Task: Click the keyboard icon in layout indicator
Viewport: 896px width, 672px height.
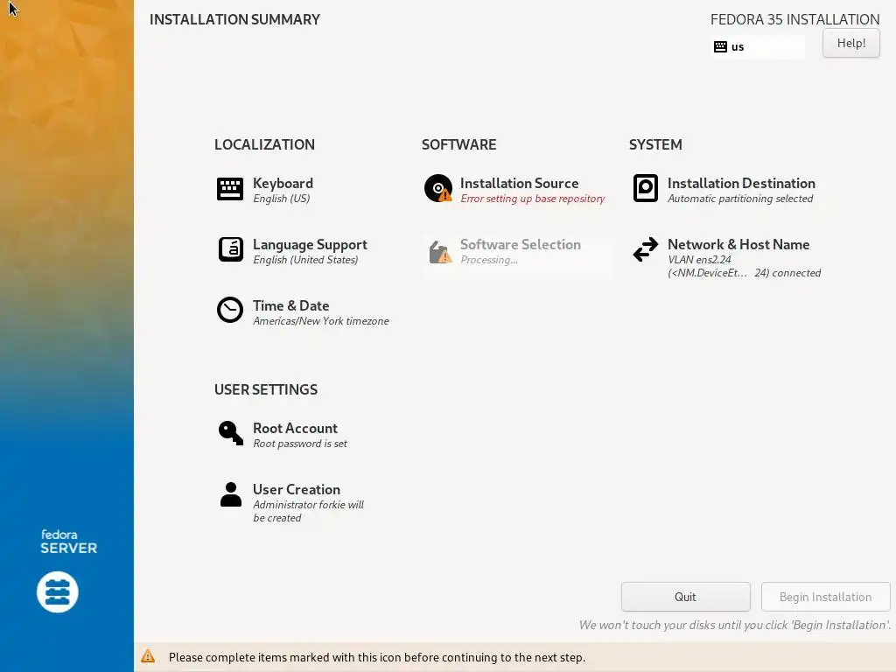Action: coord(720,47)
